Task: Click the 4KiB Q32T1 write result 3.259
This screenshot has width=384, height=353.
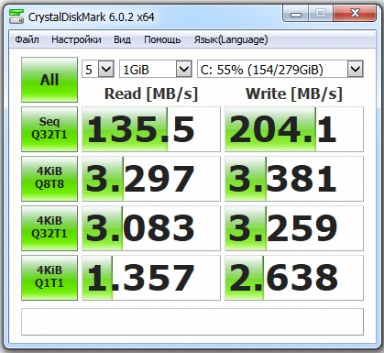Action: point(294,228)
